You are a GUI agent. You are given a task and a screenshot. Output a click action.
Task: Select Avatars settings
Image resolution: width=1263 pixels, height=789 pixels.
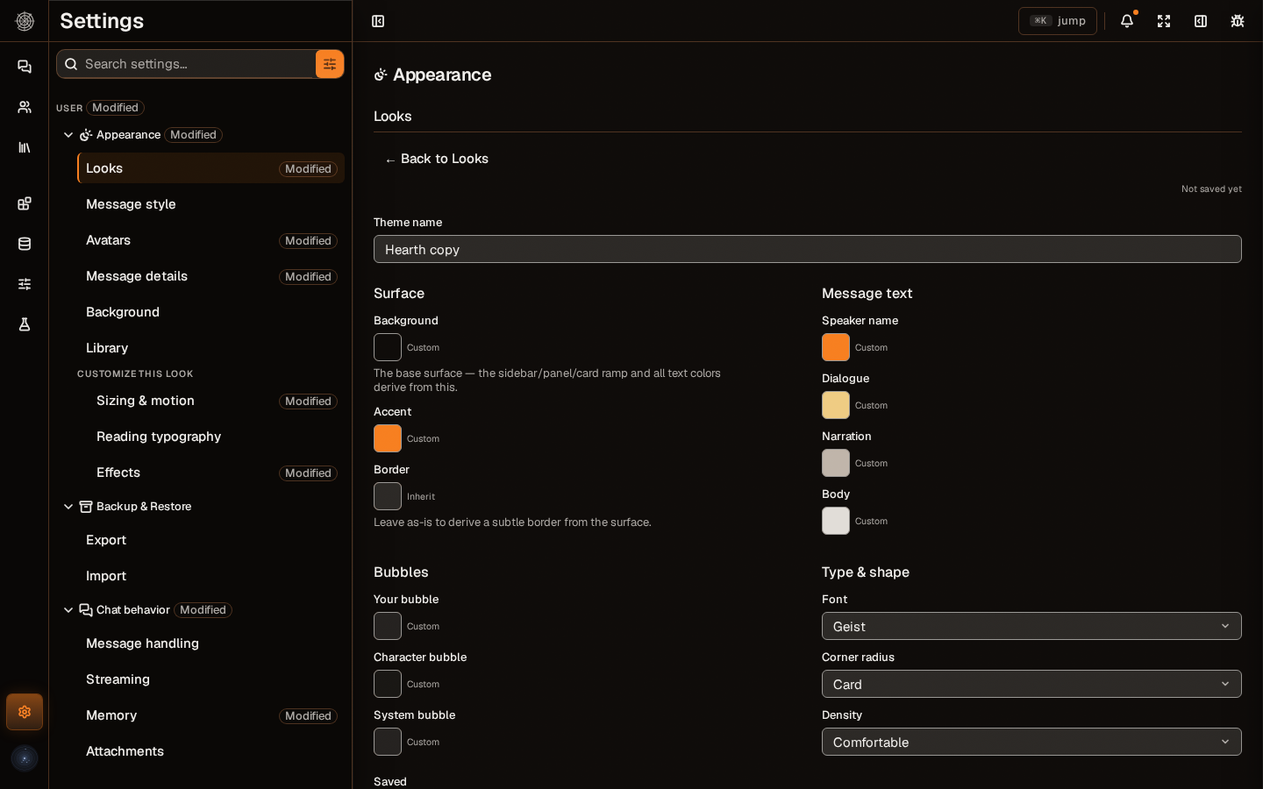coord(210,240)
